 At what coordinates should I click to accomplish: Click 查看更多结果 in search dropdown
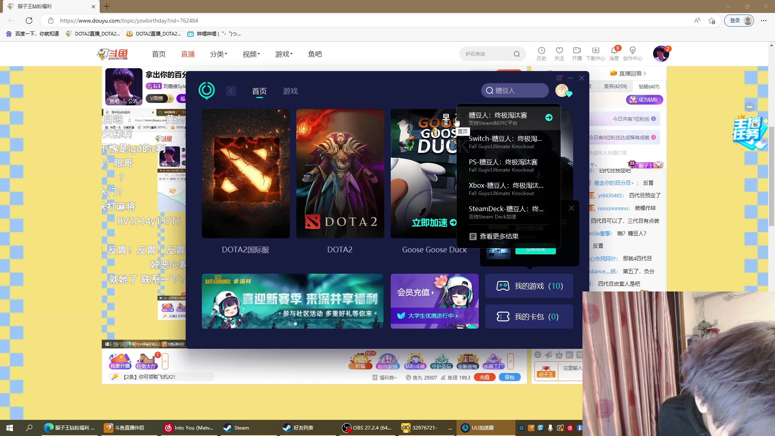499,237
